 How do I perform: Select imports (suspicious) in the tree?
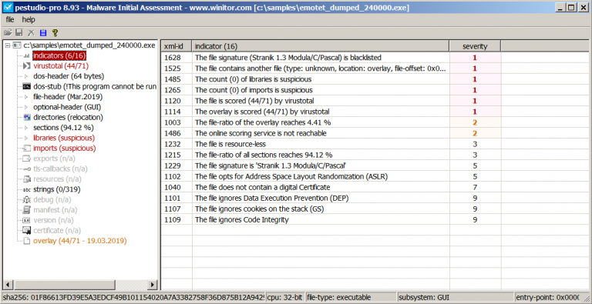[64, 149]
